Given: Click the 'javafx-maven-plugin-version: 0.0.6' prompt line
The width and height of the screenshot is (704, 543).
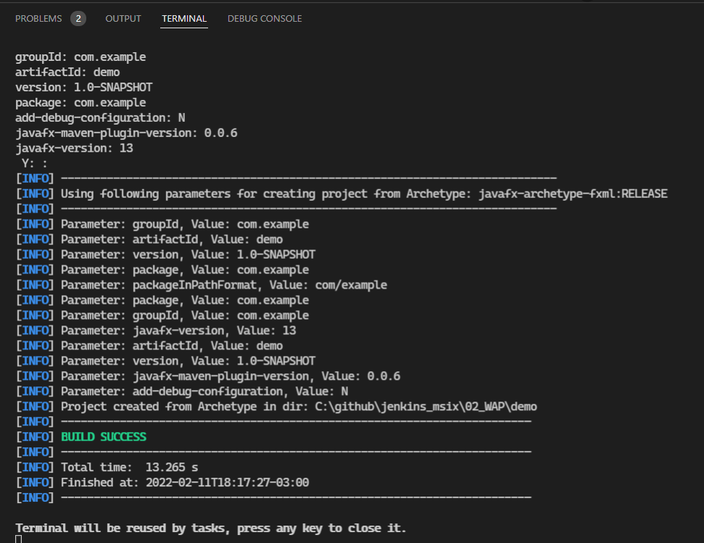Looking at the screenshot, I should [x=126, y=133].
